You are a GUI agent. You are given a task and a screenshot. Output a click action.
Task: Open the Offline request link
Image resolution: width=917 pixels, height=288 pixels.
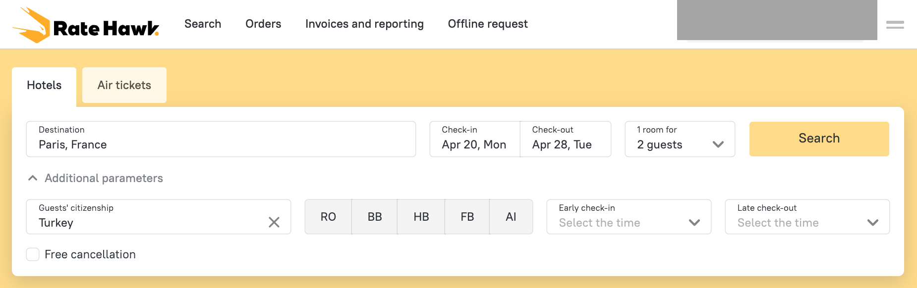pyautogui.click(x=488, y=24)
